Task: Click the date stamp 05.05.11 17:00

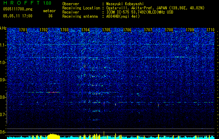Action: click(18, 16)
